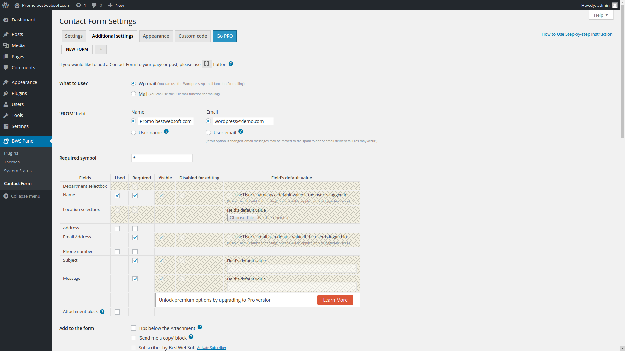
Task: Enable Tips below the Attachment checkbox
Action: (x=133, y=328)
